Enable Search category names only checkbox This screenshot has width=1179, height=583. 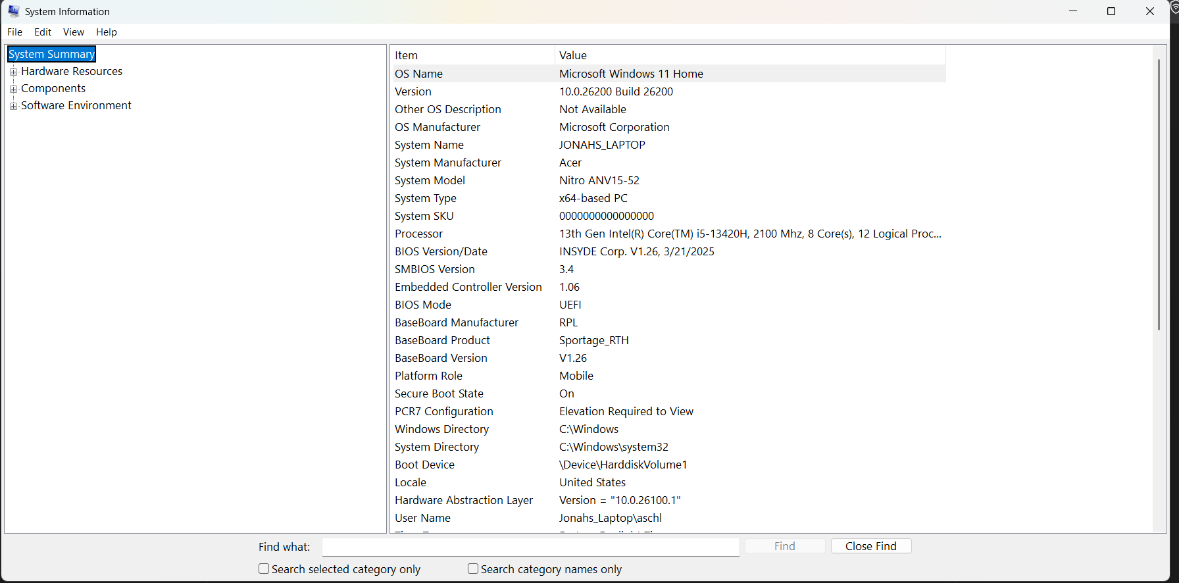pyautogui.click(x=473, y=569)
